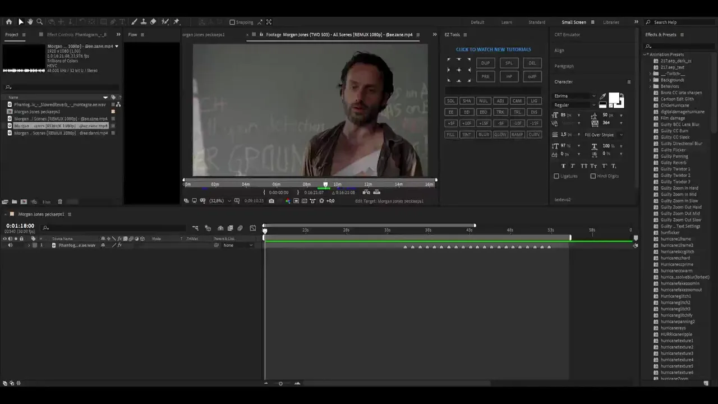Click the NUL button in EZ Tools

pos(484,101)
